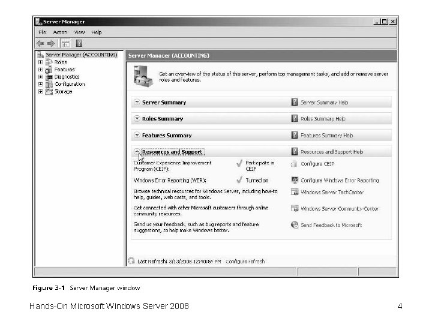Viewport: 432px width, 324px height.
Task: Select the Configuration tree item label
Action: click(70, 84)
